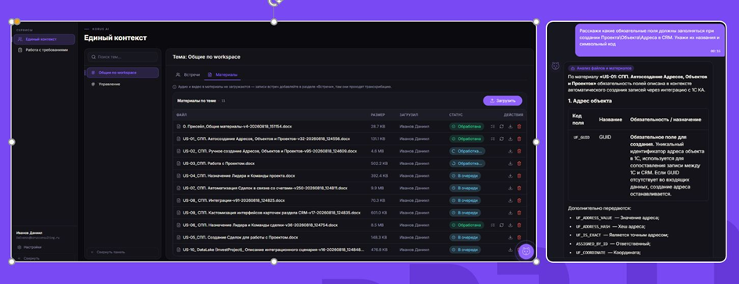The image size is (739, 284).
Task: Click the Статус column header
Action: 456,115
